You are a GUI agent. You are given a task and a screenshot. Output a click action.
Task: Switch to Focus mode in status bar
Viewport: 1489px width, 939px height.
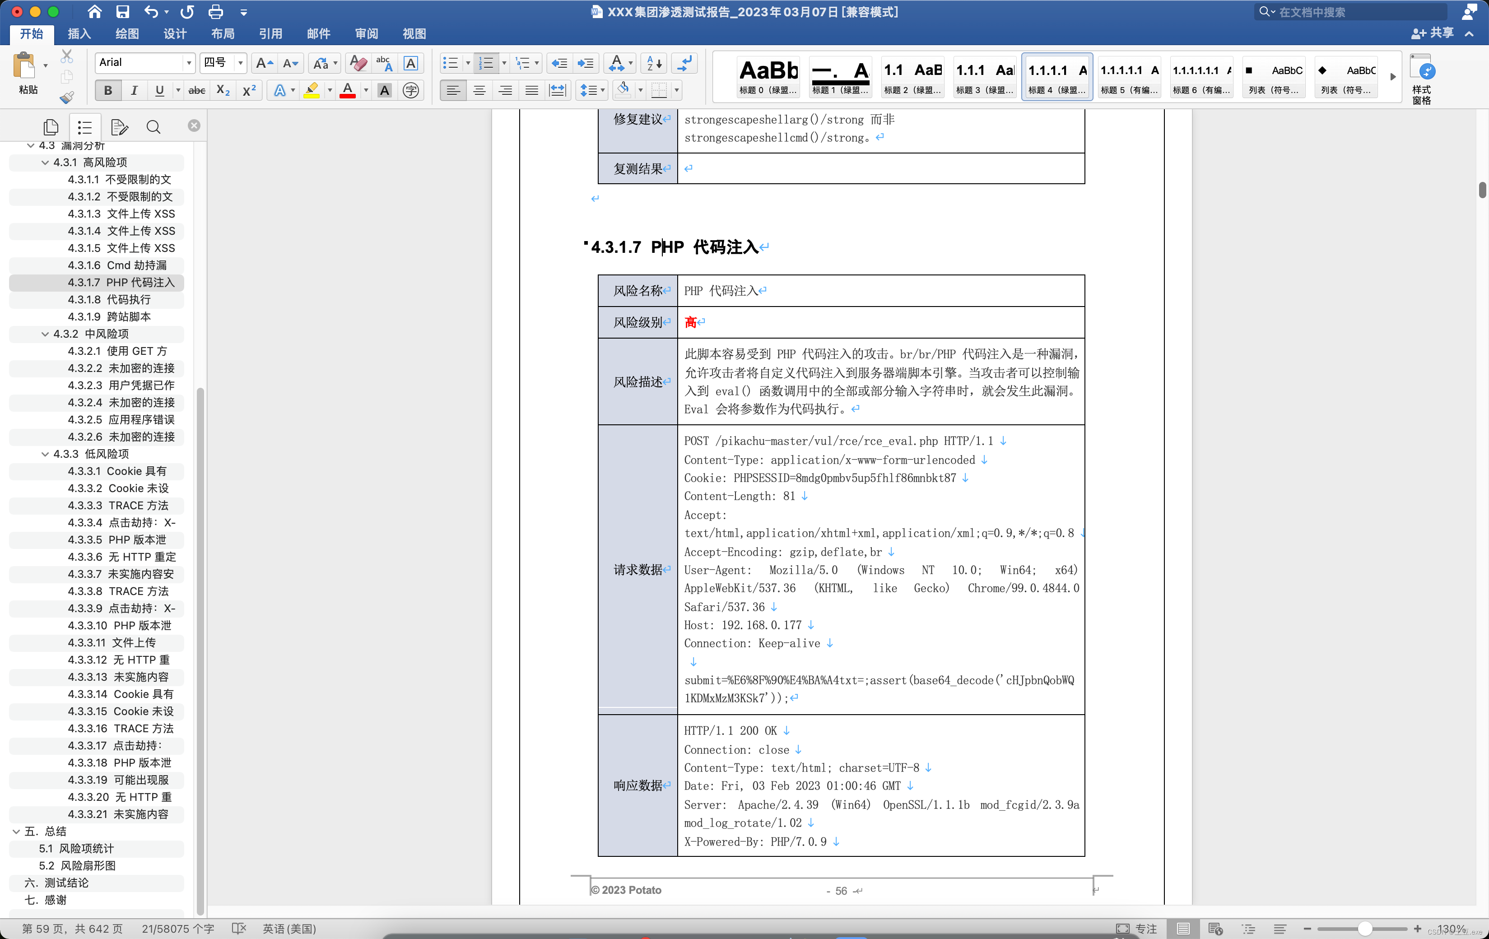click(1136, 929)
